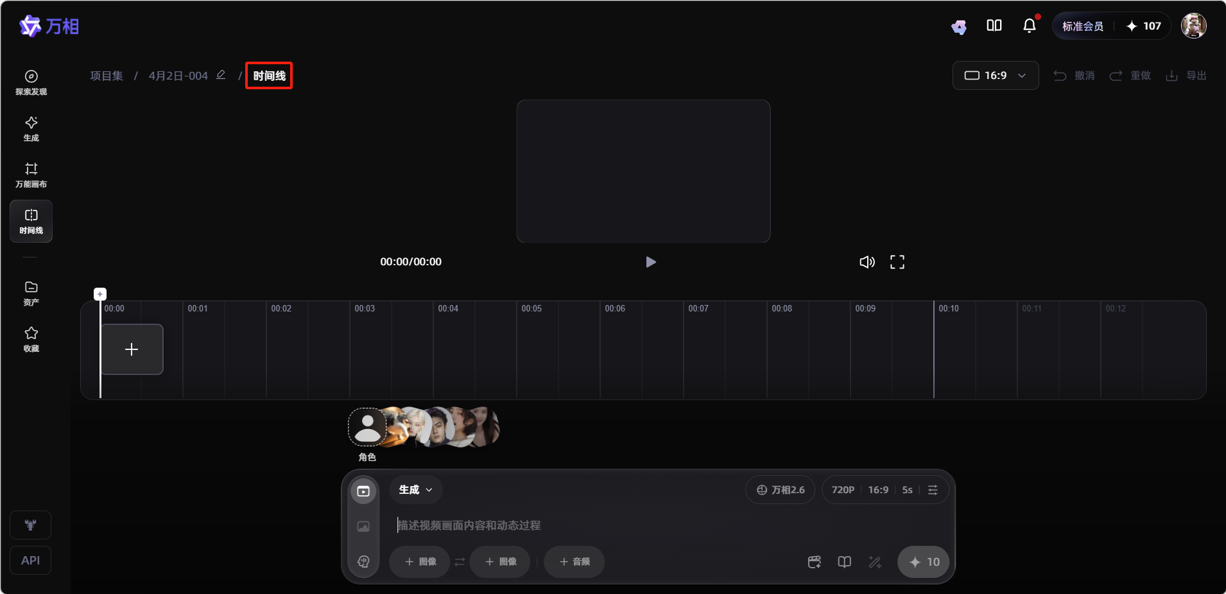Swap the two image slots with the swap arrows

pyautogui.click(x=460, y=563)
